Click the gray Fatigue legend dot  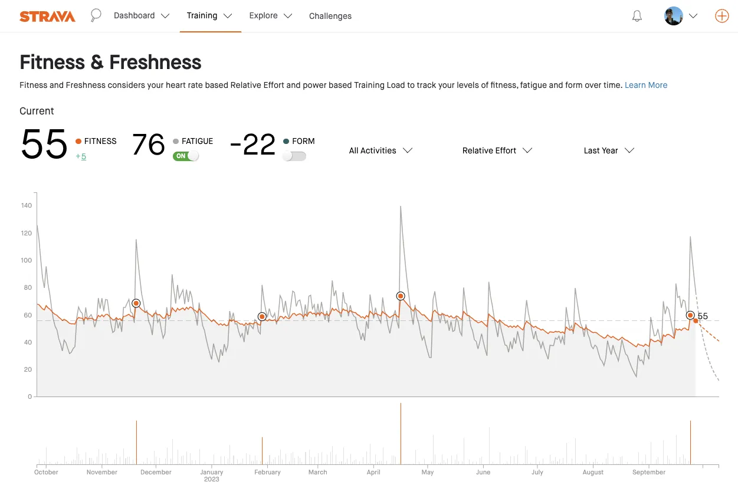[x=176, y=142]
